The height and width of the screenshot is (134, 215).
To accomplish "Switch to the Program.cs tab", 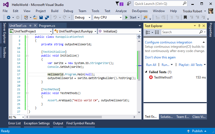I will (x=47, y=26).
